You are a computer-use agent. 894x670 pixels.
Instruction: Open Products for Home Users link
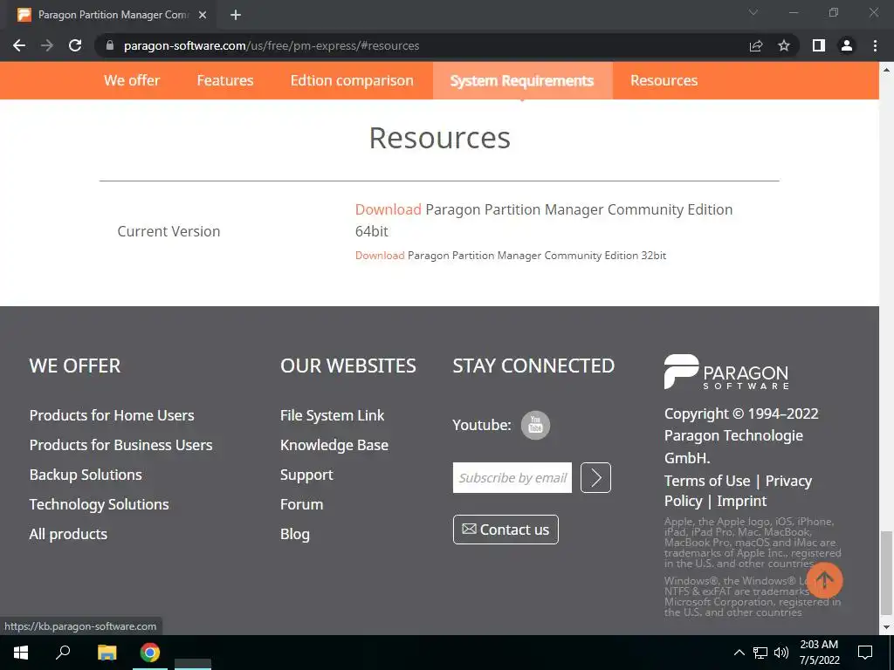tap(112, 415)
